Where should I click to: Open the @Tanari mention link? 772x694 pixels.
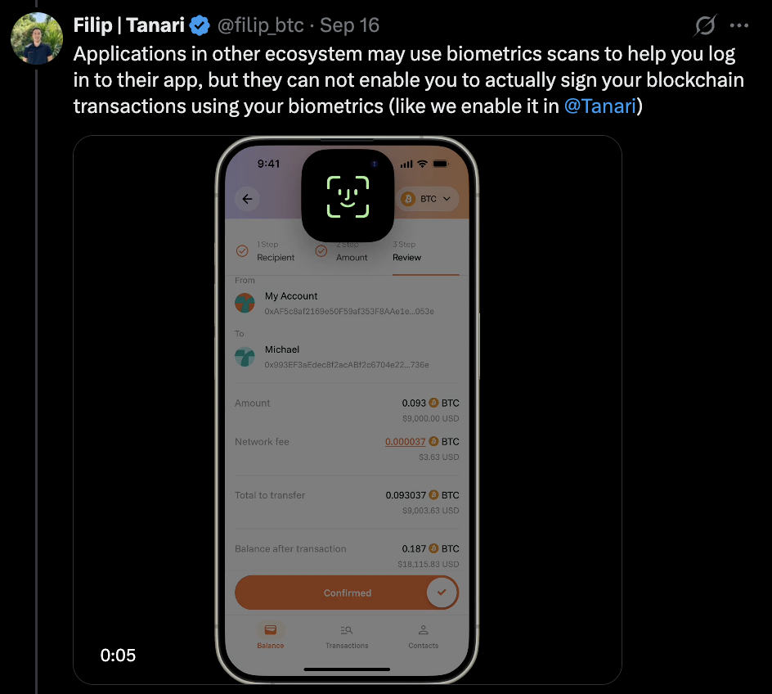coord(600,106)
